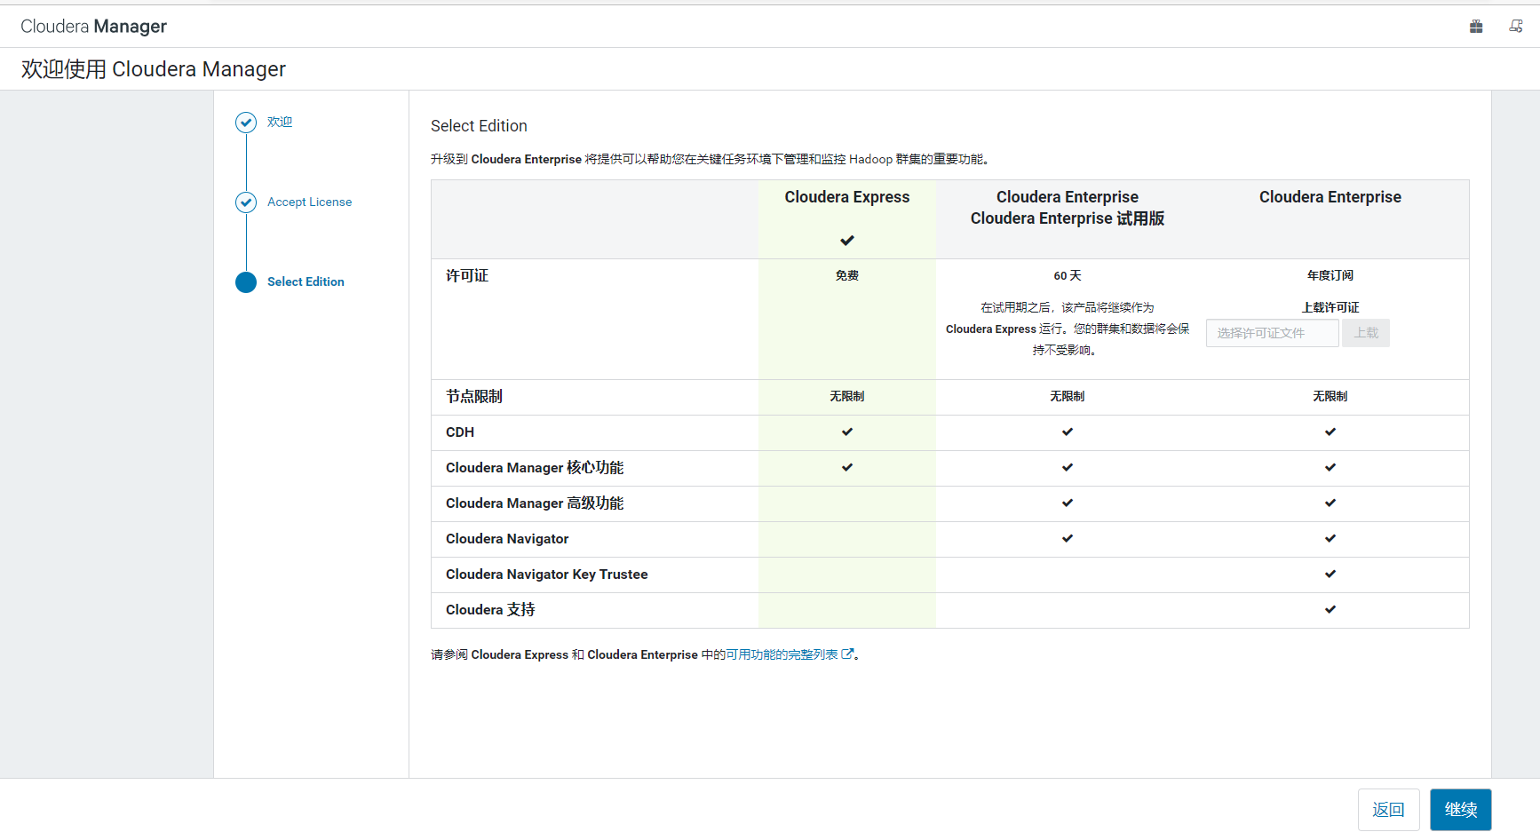Viewport: 1540px width, 840px height.
Task: Choose the rightmost Cloudera Enterprise edition
Action: click(1330, 197)
